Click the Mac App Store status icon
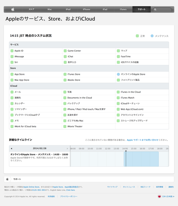Image resolution: width=178 pixels, height=206 pixels. tap(12, 80)
